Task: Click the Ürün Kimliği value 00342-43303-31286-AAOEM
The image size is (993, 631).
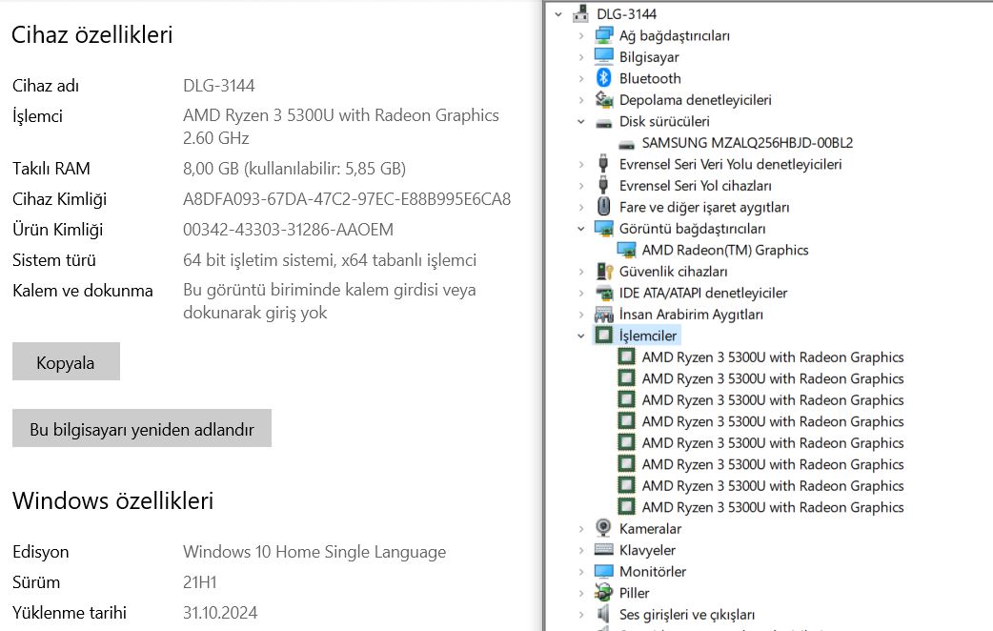Action: (288, 230)
